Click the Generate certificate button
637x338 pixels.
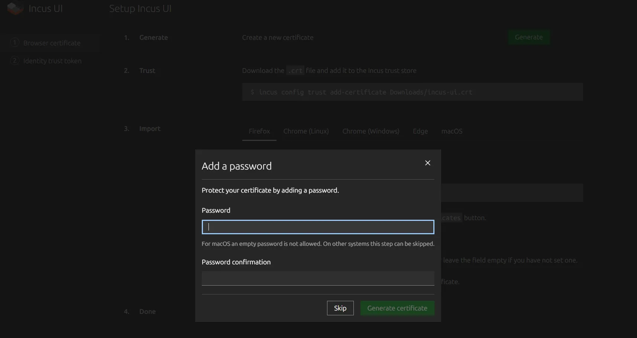[397, 308]
